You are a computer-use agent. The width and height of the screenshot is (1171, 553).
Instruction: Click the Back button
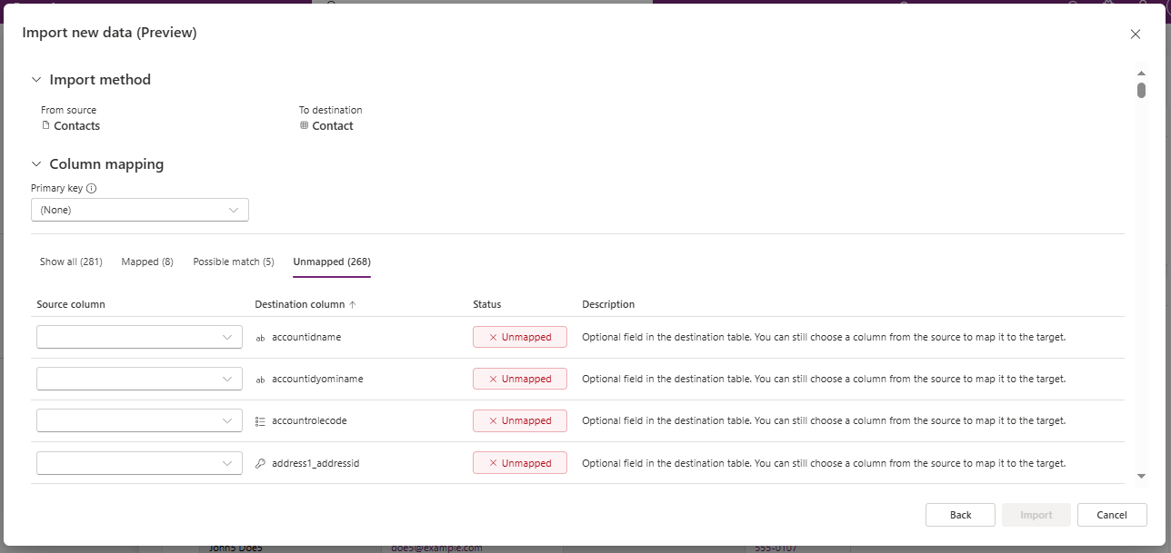(960, 515)
